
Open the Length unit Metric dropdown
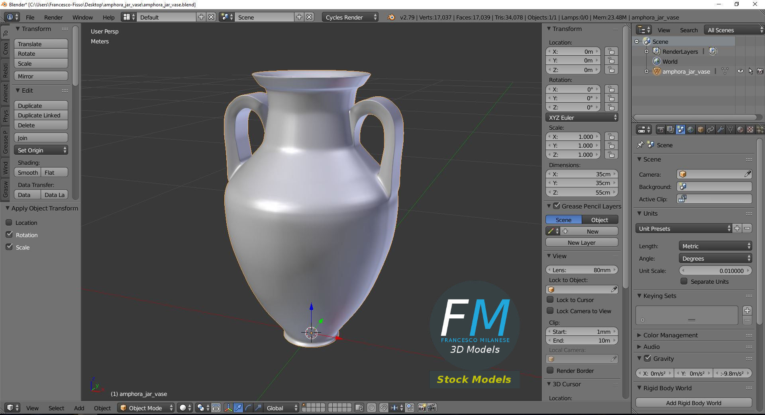[x=715, y=246]
